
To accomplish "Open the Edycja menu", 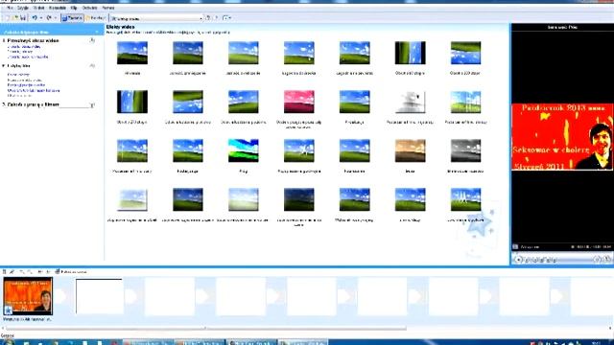I will click(x=23, y=8).
